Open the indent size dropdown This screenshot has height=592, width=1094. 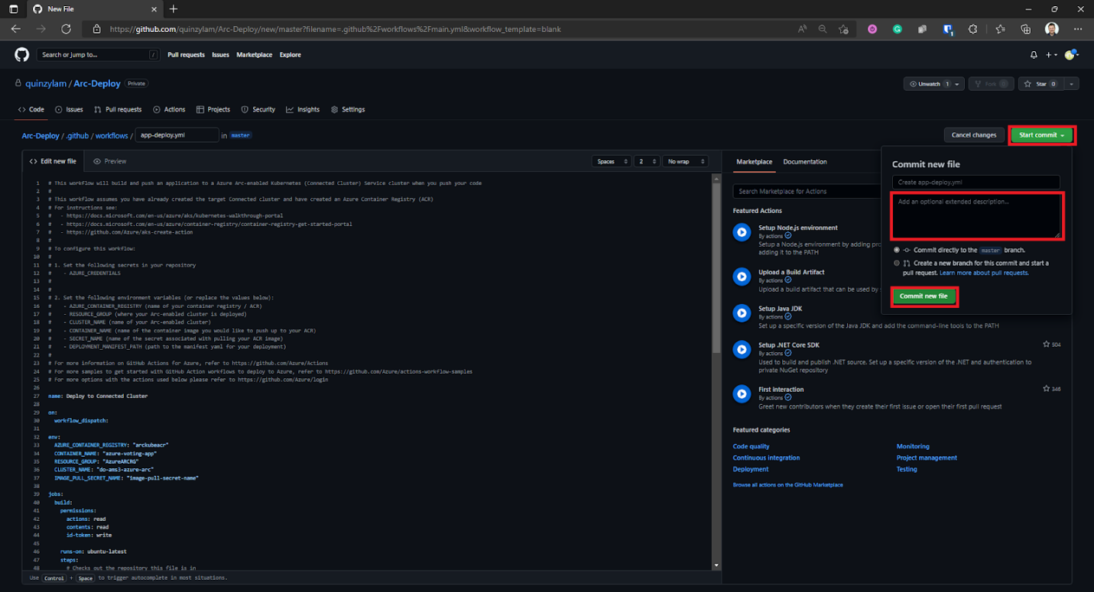click(647, 161)
